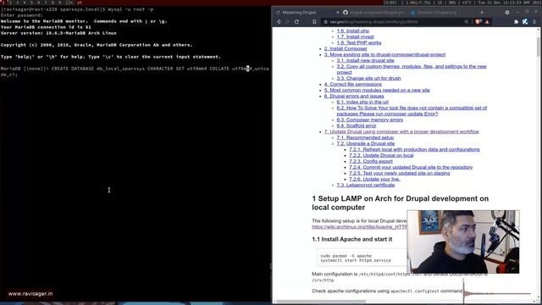542x305 pixels.
Task: Click the Server version MariaDB line
Action: pos(58,33)
